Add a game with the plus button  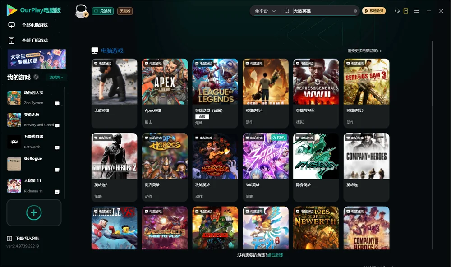click(x=34, y=213)
